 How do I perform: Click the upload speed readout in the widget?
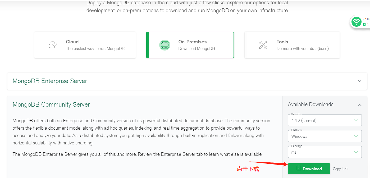[368, 19]
